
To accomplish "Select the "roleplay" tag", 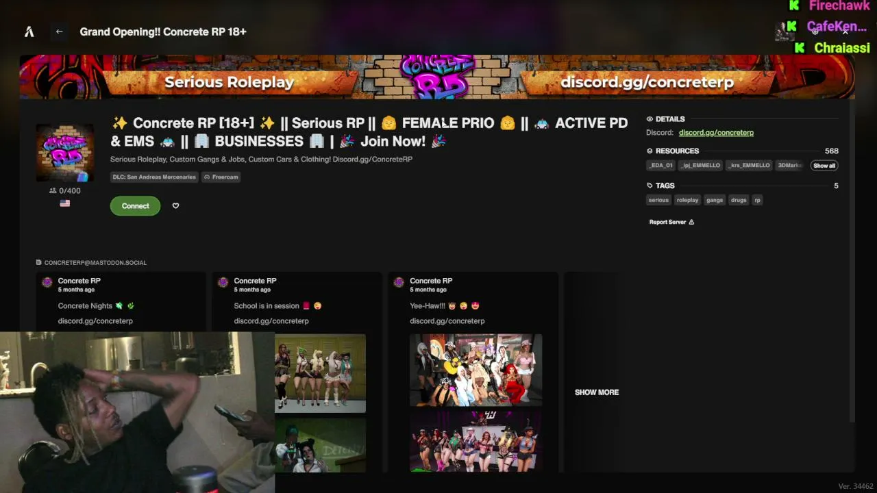I will point(687,200).
